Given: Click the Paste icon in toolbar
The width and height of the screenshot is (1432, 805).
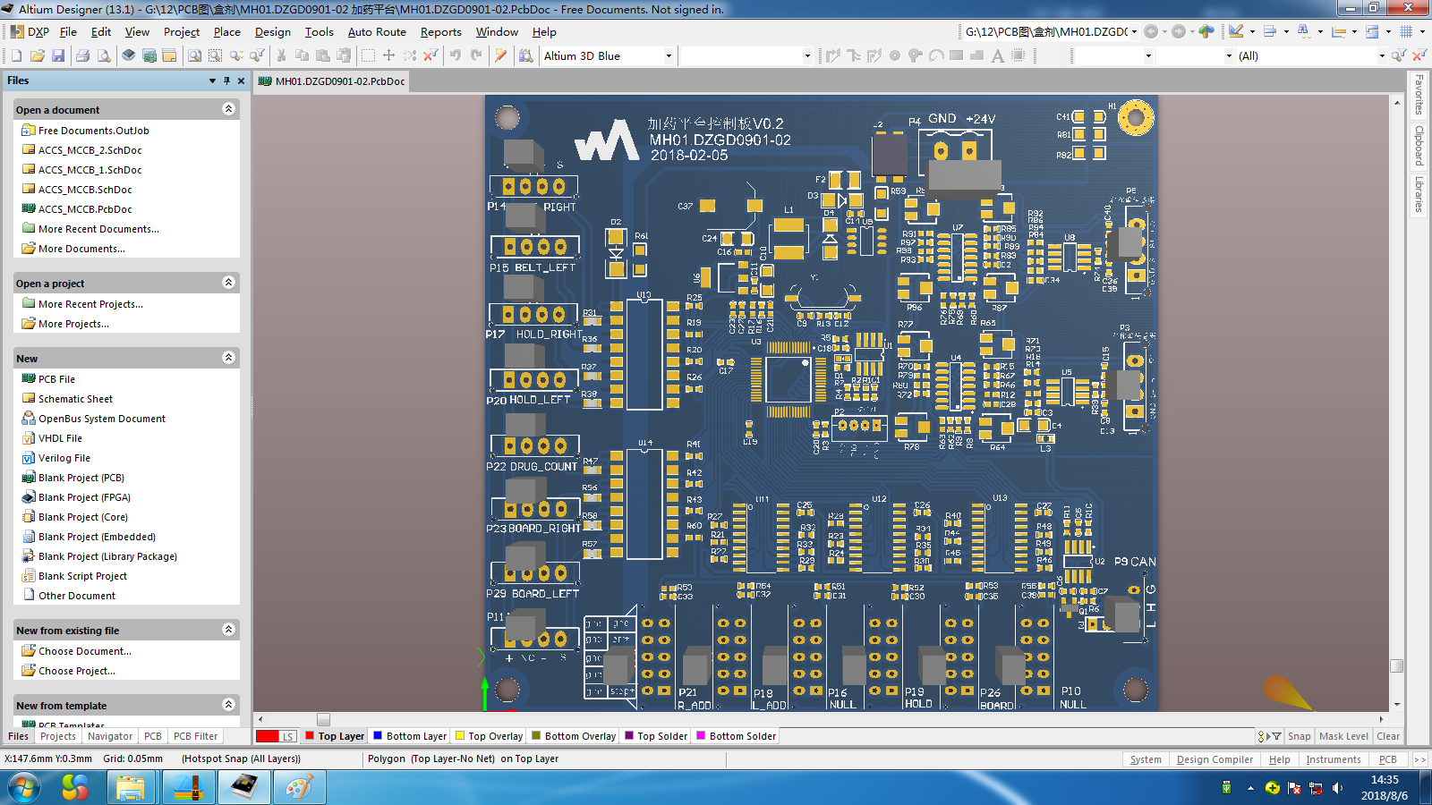Looking at the screenshot, I should point(323,55).
